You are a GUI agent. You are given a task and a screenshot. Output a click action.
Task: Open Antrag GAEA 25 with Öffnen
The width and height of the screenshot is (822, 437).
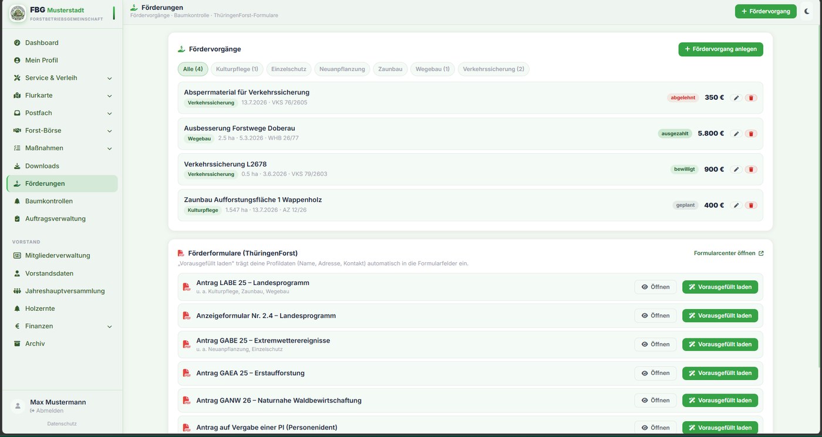click(655, 373)
